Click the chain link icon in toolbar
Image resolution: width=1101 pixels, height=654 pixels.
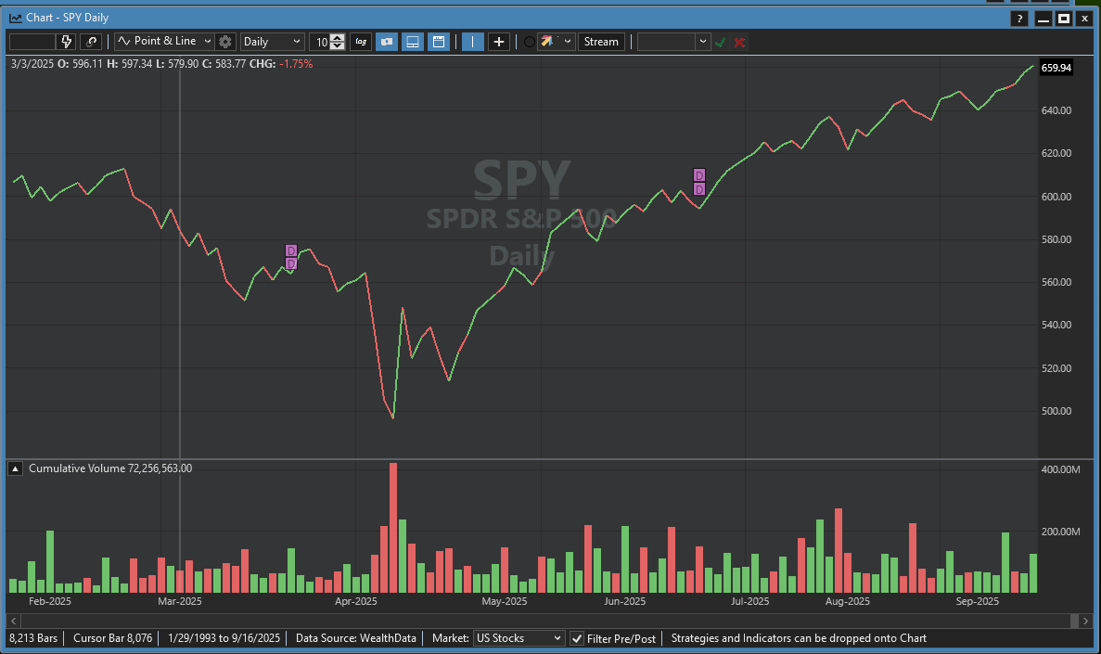[x=91, y=42]
